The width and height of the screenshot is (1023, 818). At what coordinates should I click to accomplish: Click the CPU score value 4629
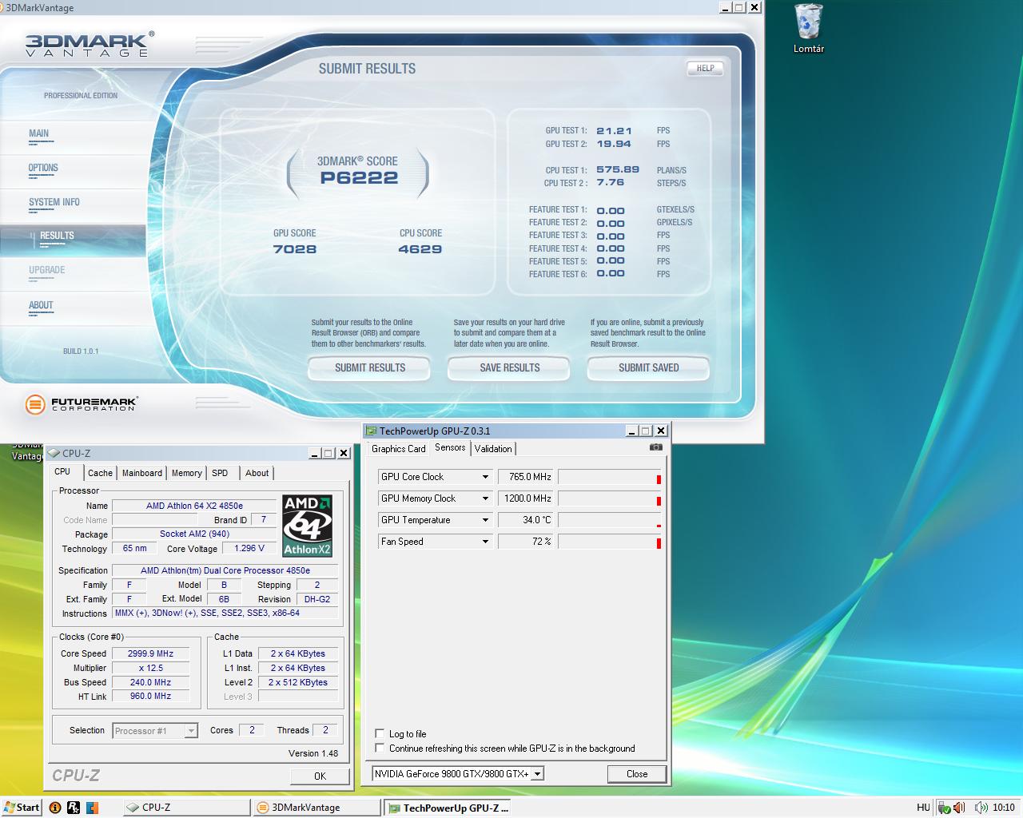pyautogui.click(x=420, y=249)
